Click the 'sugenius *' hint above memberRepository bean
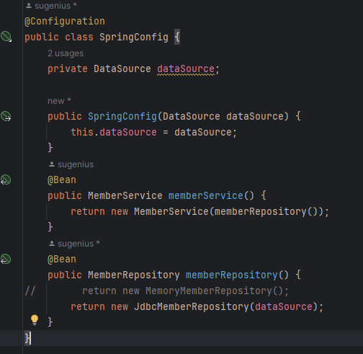Screen dimensions: 363x354 (x=74, y=244)
